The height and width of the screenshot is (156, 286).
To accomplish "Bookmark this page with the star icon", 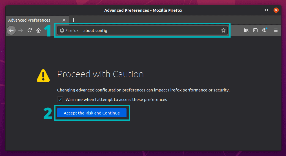I will click(x=223, y=31).
